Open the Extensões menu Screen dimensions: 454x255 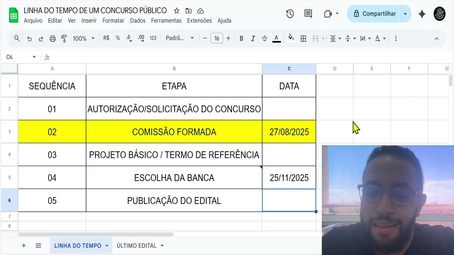(199, 21)
